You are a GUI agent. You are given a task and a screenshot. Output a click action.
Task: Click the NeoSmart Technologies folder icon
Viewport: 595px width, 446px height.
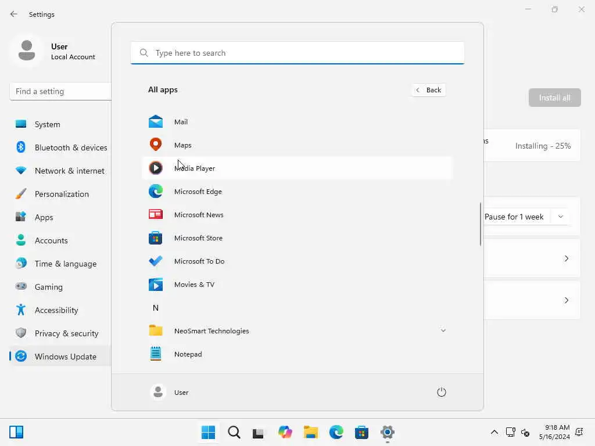click(x=156, y=330)
